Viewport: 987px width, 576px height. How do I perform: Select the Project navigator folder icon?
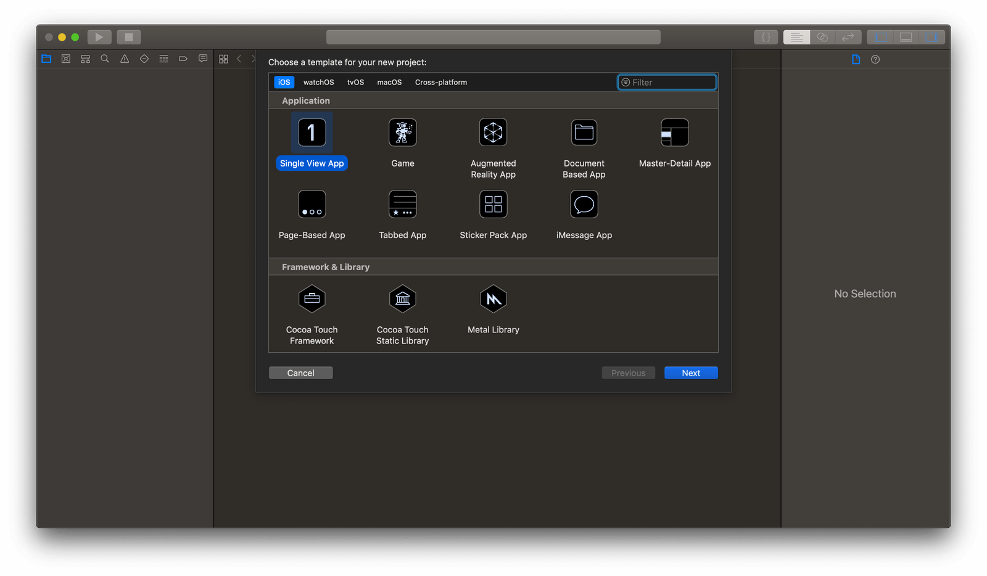click(46, 59)
